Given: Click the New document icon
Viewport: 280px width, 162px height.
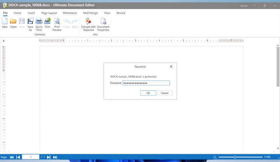Looking at the screenshot, I should [x=5, y=21].
